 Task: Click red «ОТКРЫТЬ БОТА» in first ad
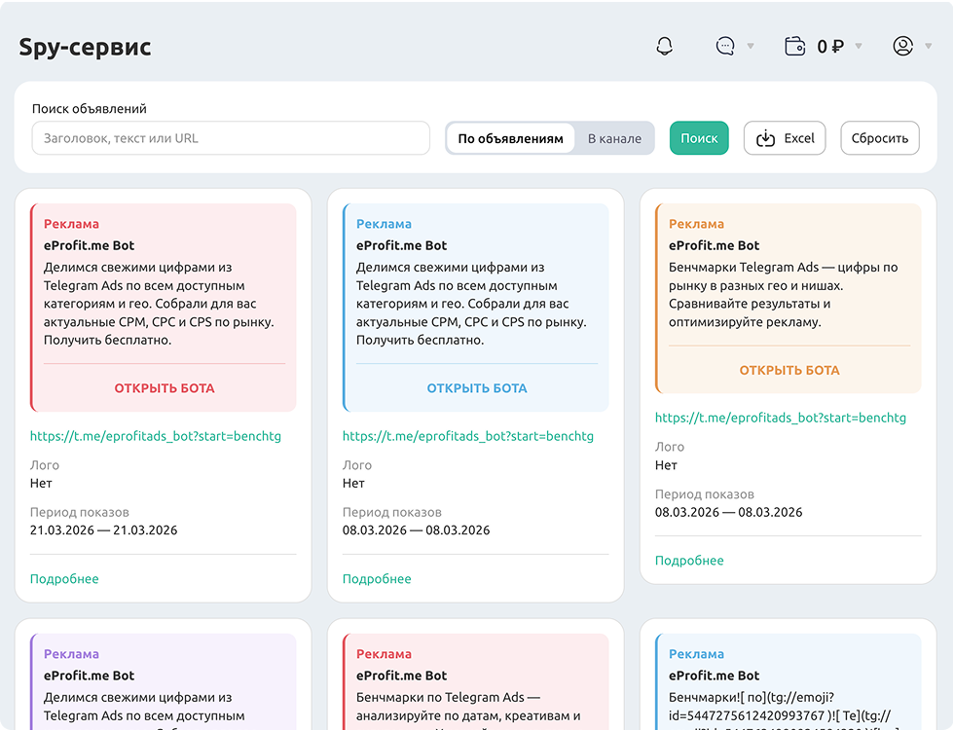[x=165, y=388]
